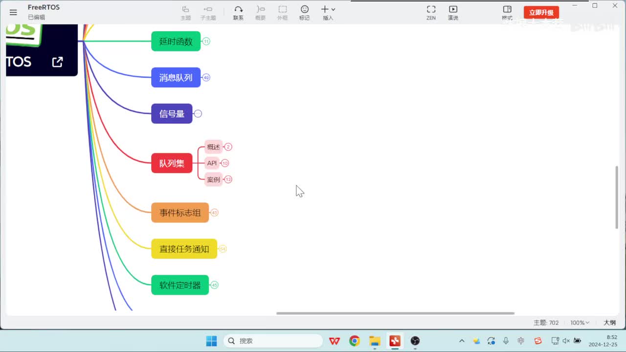Click the weather tray icon
Screen dimensions: 626x352
pyautogui.click(x=476, y=341)
